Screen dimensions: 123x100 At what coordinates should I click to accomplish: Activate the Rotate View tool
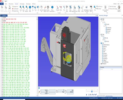point(48,9)
